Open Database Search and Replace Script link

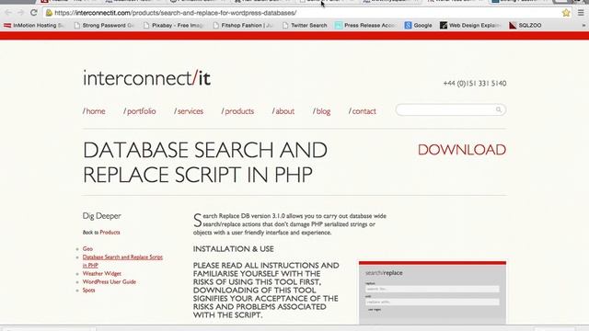[x=122, y=261]
